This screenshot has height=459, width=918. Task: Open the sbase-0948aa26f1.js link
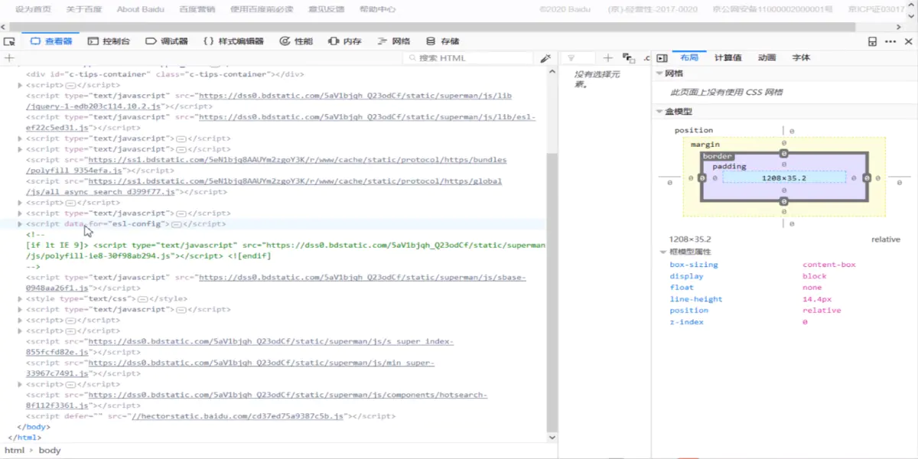275,283
